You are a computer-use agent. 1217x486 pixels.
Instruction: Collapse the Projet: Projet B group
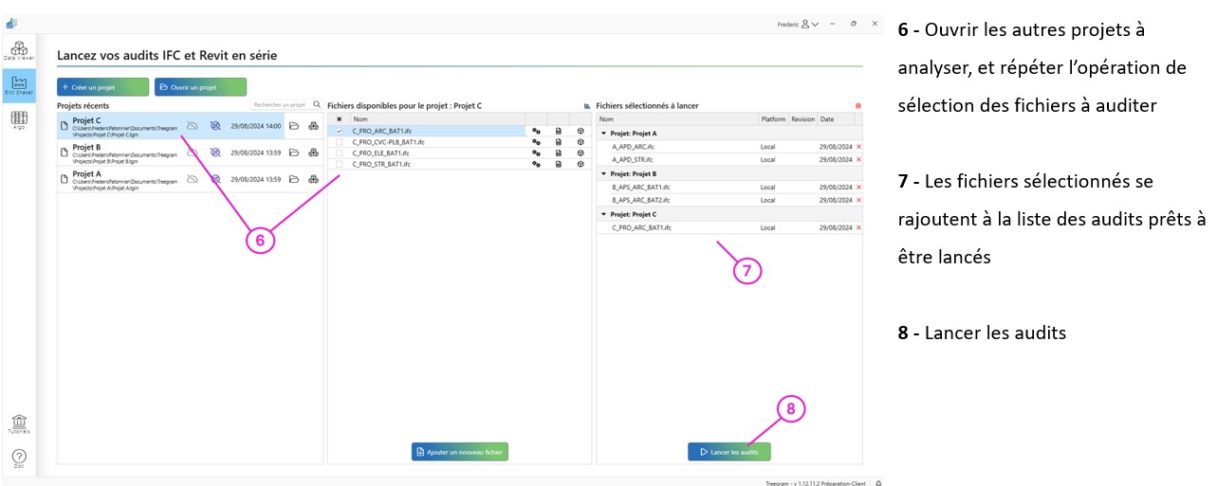603,174
